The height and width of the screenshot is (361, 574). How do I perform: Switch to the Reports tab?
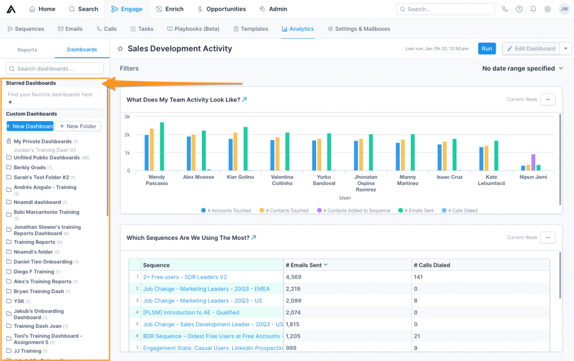(x=27, y=49)
